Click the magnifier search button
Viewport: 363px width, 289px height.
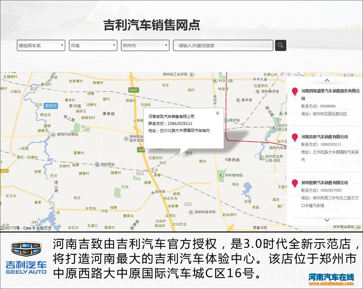281,45
